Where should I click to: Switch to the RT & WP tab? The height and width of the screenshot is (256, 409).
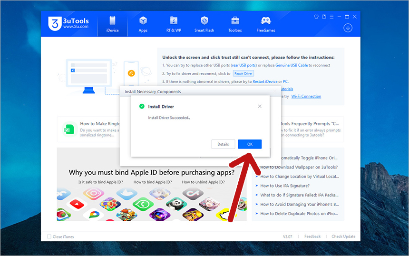pos(174,24)
